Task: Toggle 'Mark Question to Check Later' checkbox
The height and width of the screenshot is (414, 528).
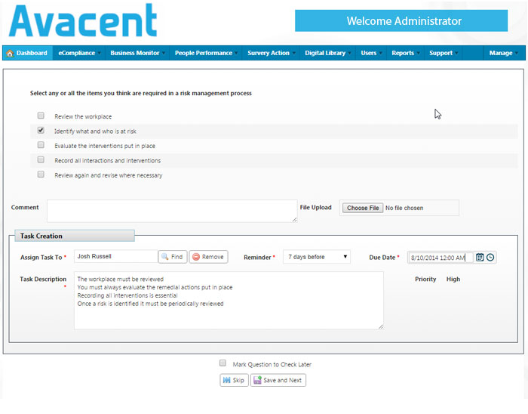Action: point(223,363)
